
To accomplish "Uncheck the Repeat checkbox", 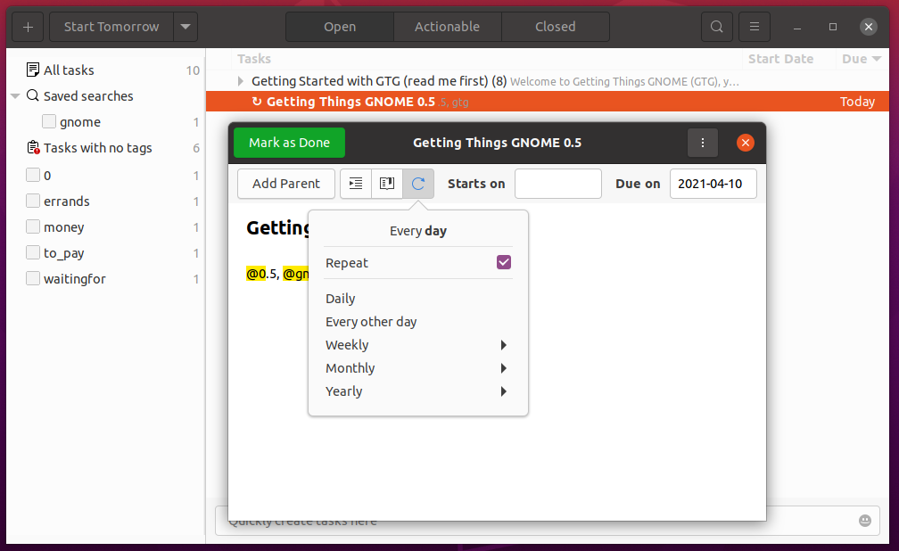I will click(504, 263).
